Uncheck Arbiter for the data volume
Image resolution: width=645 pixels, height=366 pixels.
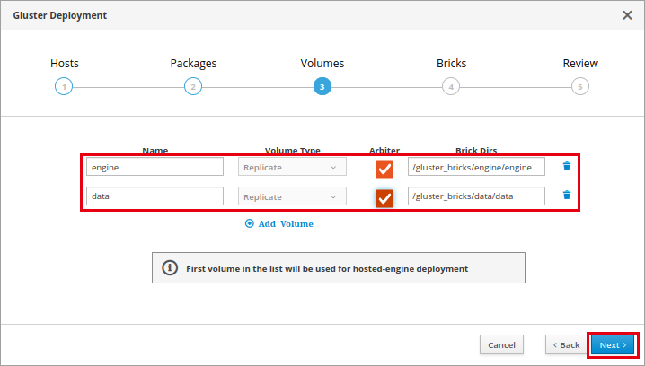click(x=384, y=198)
